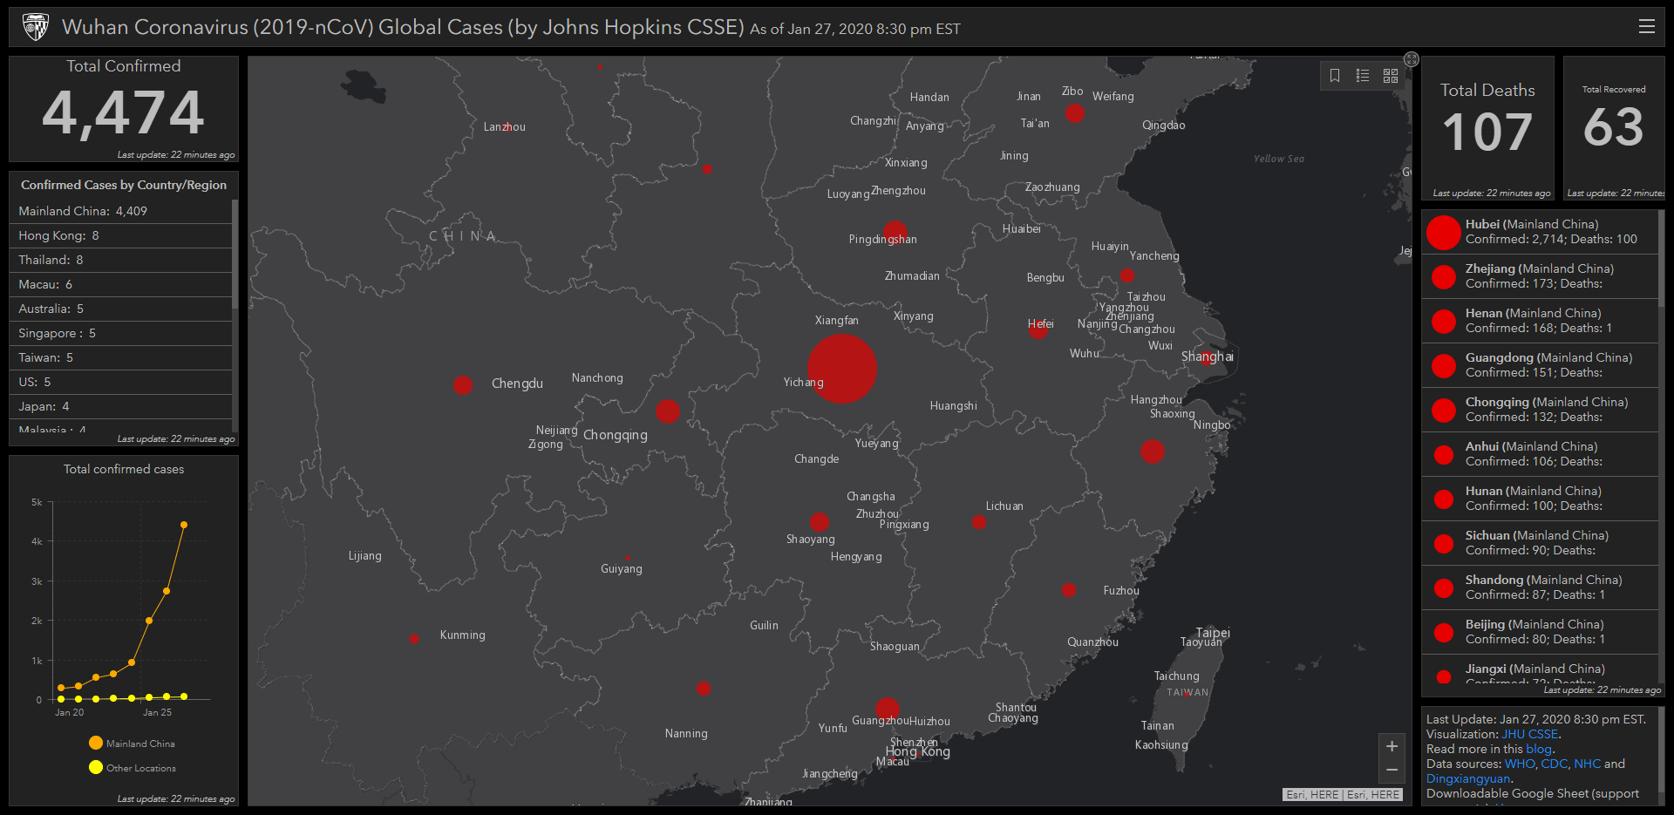Select Guangdong province entry in list

(1540, 365)
